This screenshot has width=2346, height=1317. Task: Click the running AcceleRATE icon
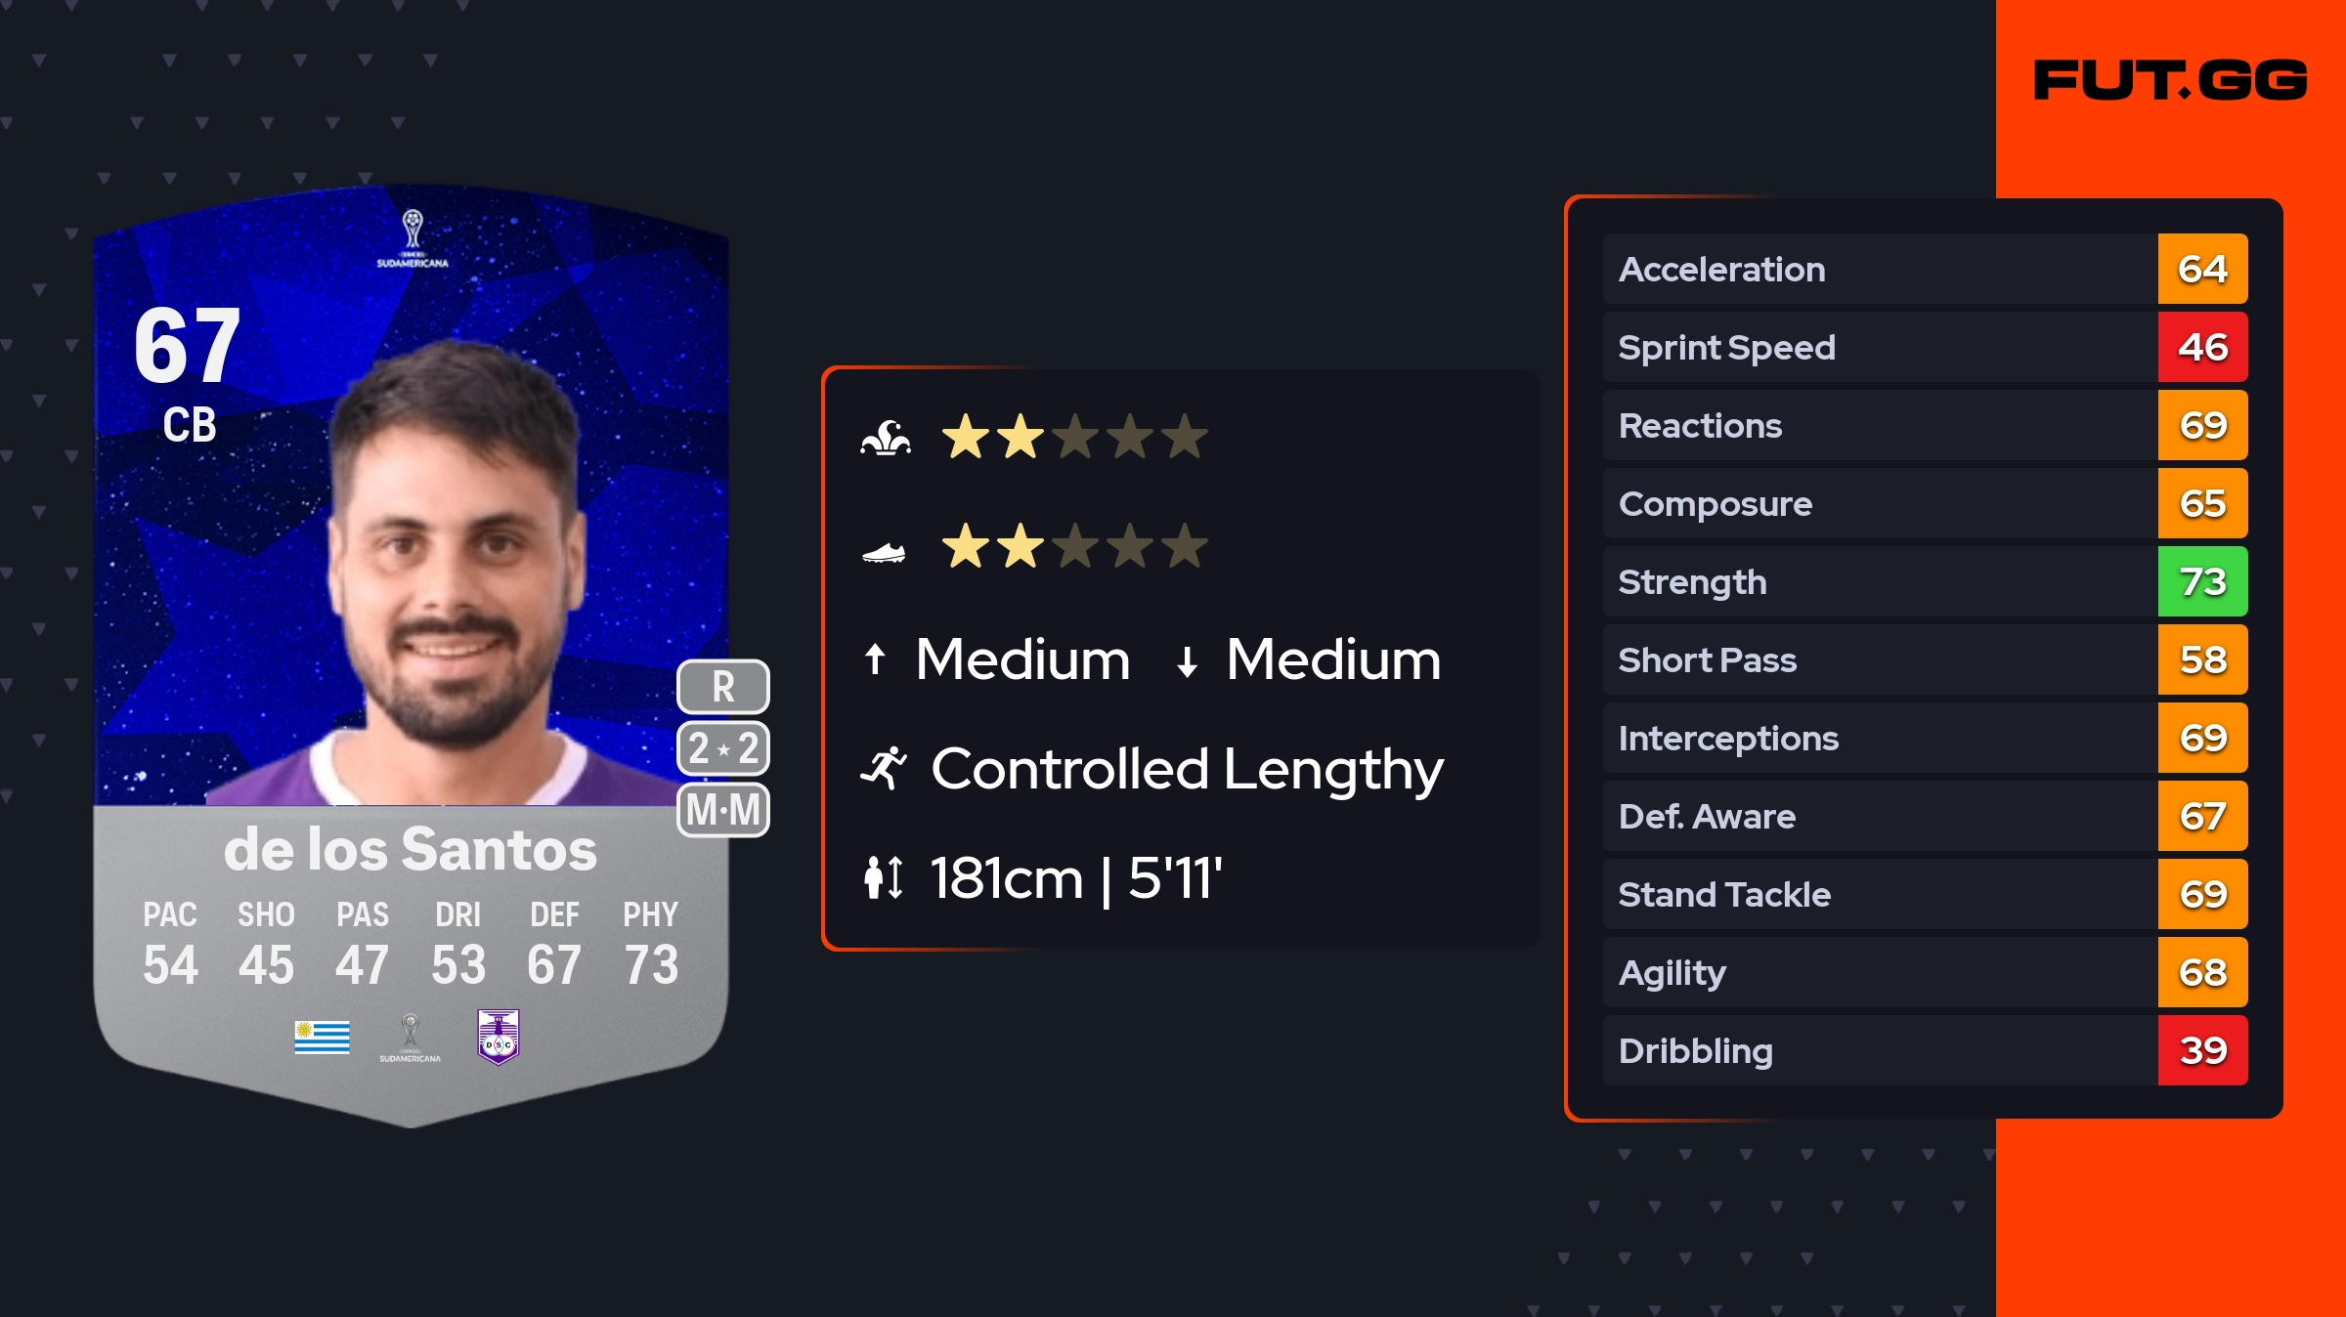tap(884, 769)
